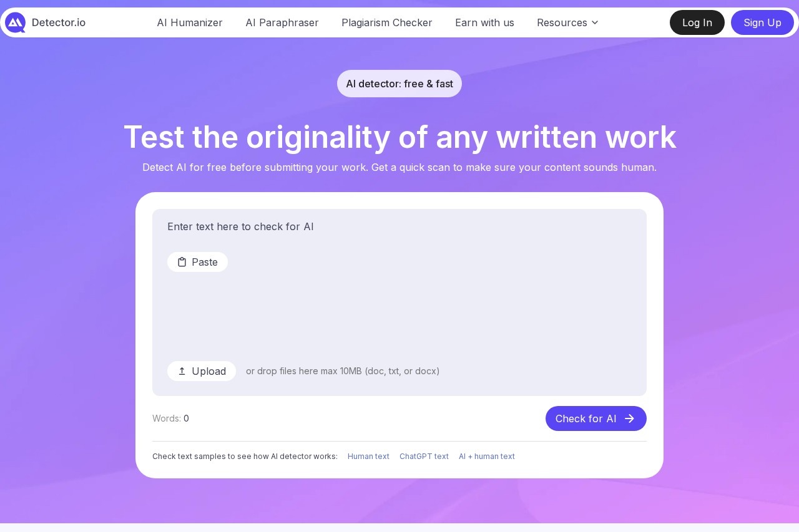Load the ChatGPT text sample

[x=424, y=456]
